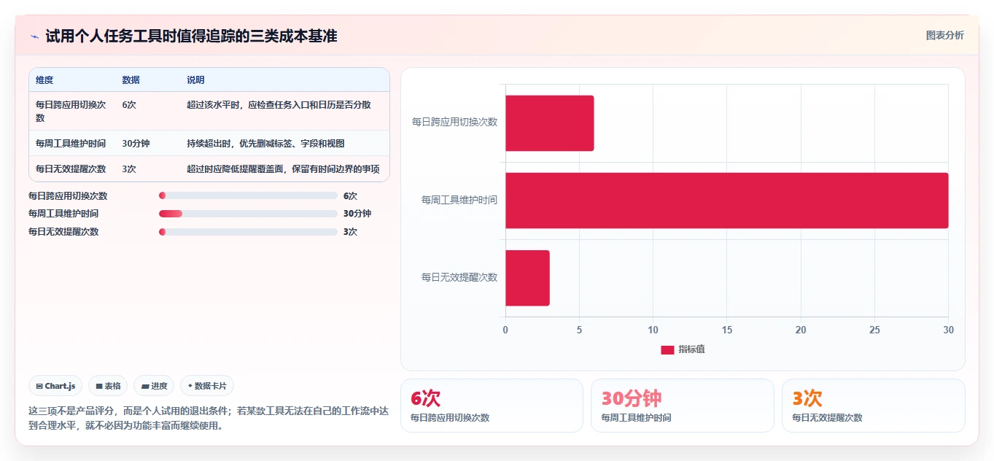This screenshot has height=461, width=994.
Task: Click the 6次 data card
Action: [x=492, y=406]
